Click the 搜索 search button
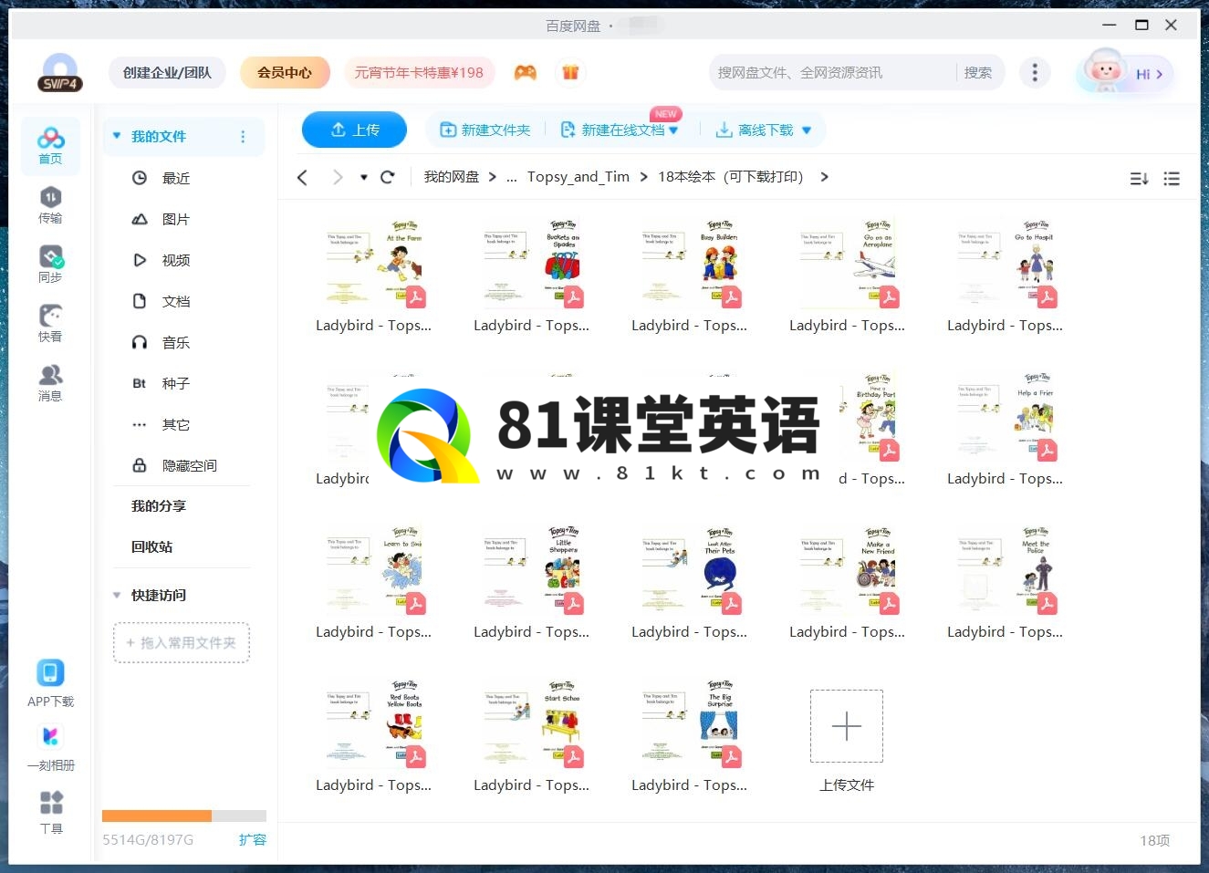 [x=978, y=73]
